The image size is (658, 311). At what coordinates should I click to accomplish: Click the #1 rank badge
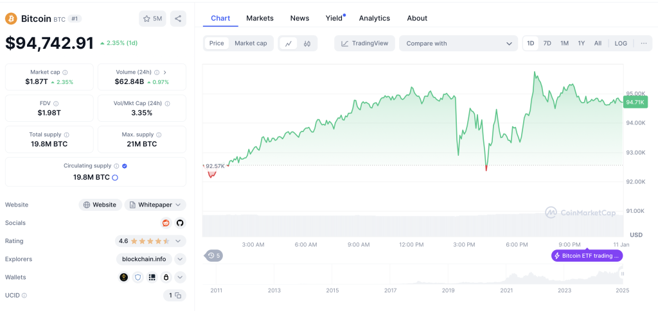76,19
